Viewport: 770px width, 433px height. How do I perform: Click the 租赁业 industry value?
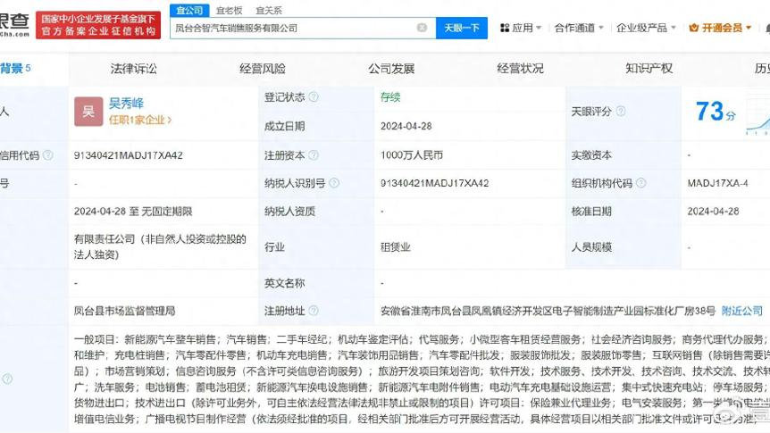pos(396,247)
